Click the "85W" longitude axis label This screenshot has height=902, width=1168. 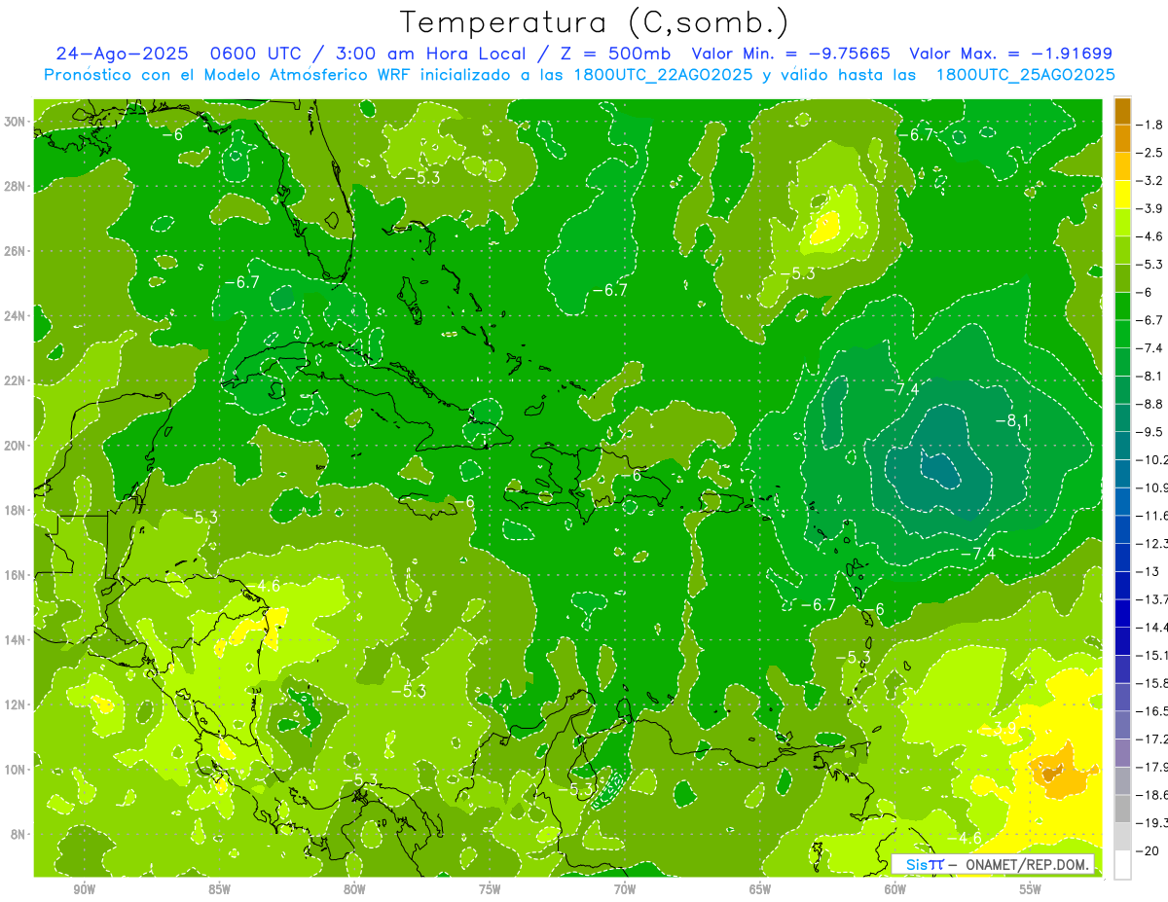pyautogui.click(x=220, y=889)
